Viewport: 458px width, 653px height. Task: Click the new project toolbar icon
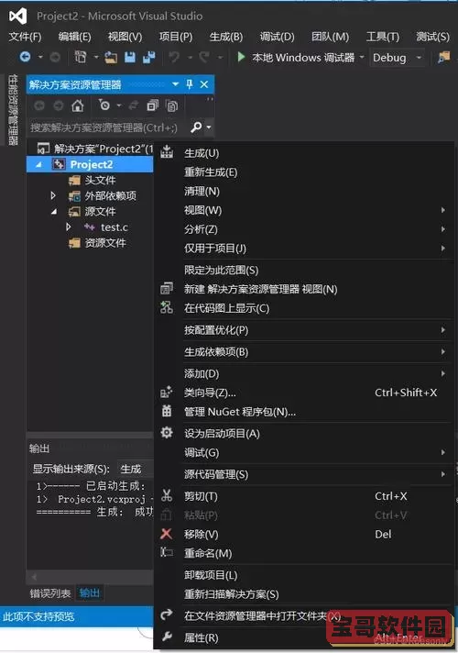pos(81,57)
